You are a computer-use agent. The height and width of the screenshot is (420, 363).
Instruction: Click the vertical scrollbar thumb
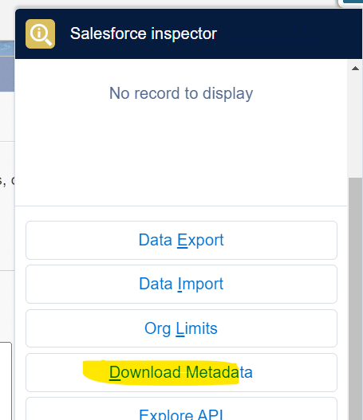click(355, 299)
